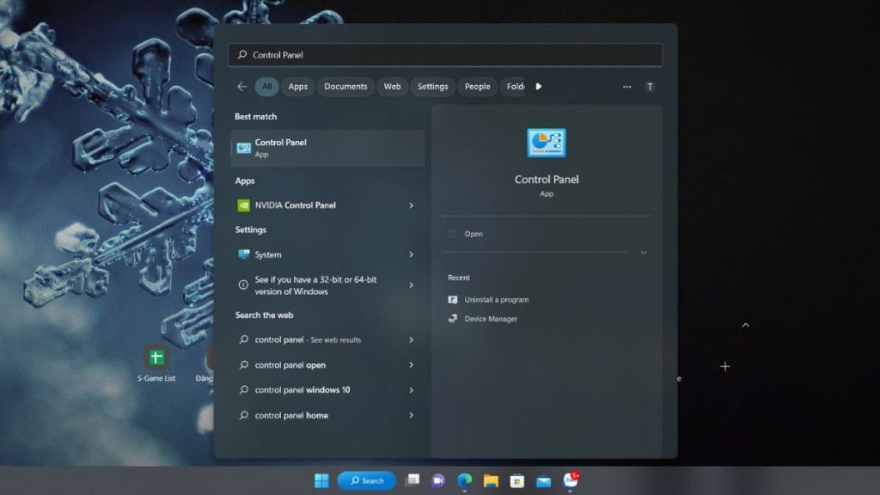Click the NVIDIA Control Panel icon
The width and height of the screenshot is (880, 495).
(x=244, y=205)
